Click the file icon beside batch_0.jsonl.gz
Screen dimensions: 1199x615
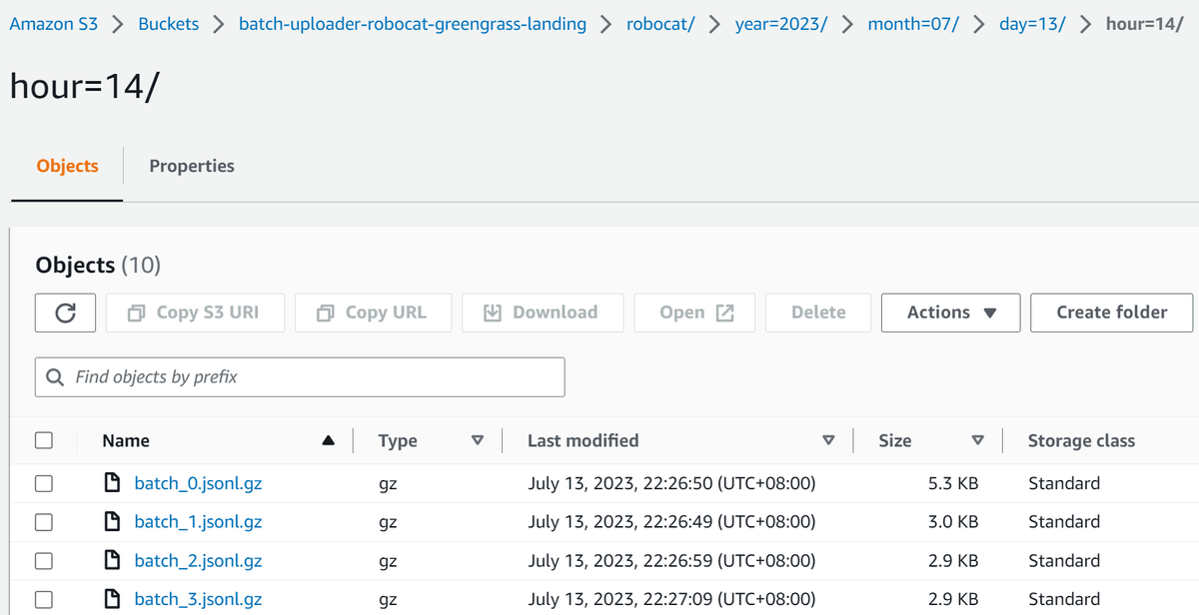point(113,484)
